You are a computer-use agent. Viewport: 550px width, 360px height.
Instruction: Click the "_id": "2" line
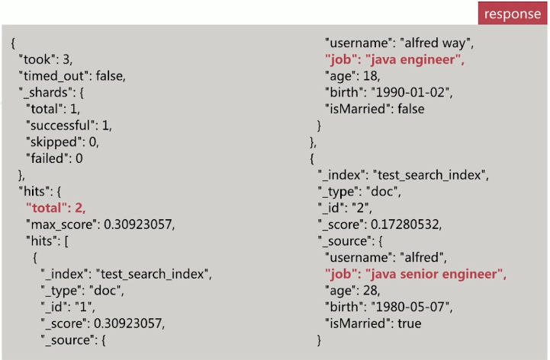tap(345, 209)
